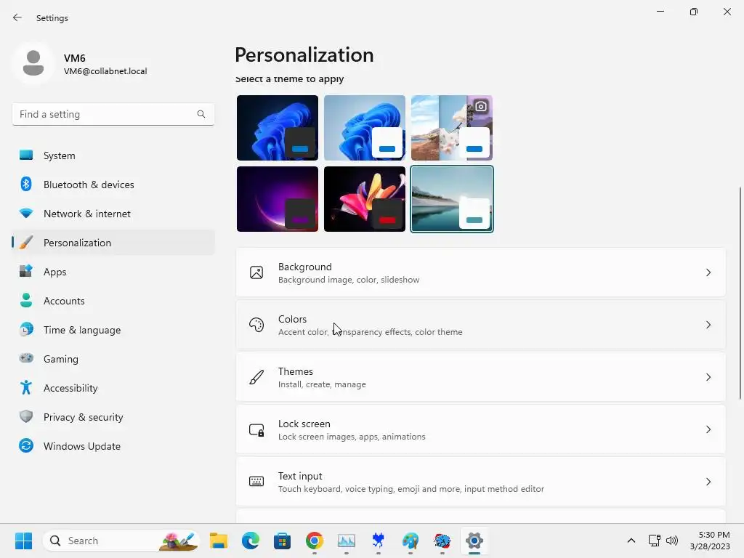This screenshot has width=744, height=558.
Task: Open Text input via its chevron
Action: coord(708,482)
